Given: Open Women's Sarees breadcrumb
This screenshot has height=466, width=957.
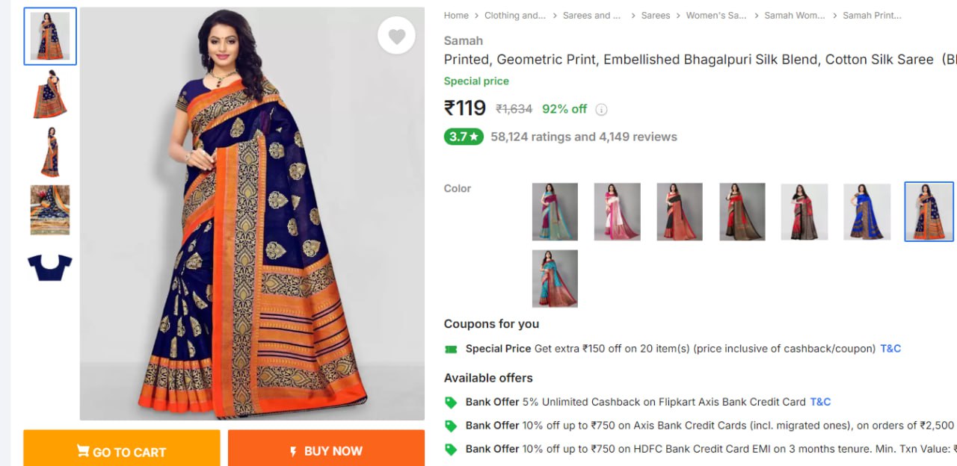Looking at the screenshot, I should tap(716, 15).
